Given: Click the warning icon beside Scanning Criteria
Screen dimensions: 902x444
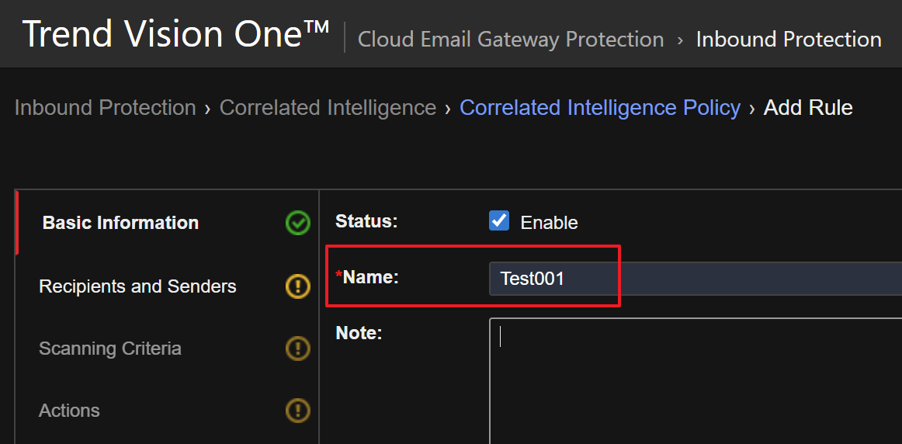Looking at the screenshot, I should [x=297, y=349].
